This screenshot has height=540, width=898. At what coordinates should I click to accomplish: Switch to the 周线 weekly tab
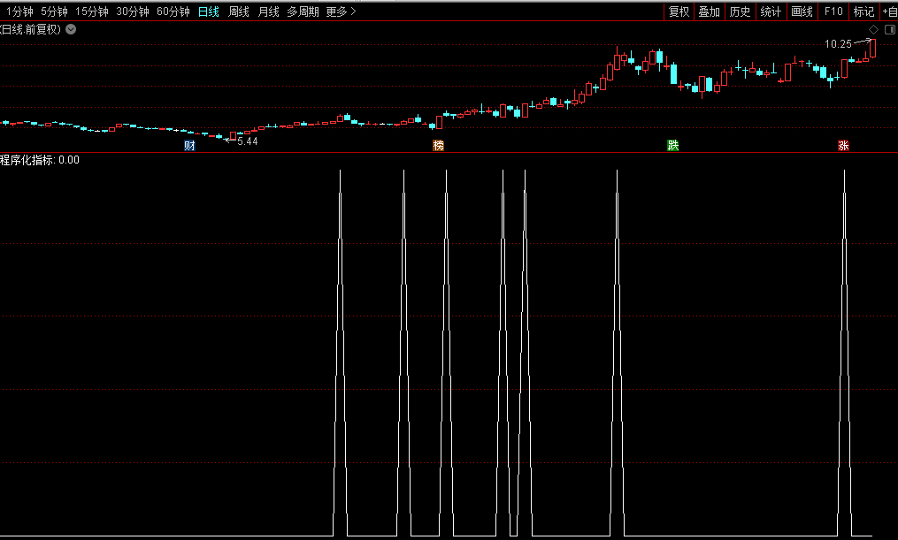coord(238,11)
